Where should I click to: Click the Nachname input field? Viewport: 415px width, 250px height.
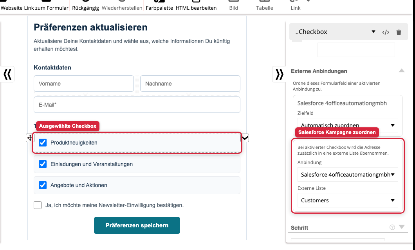click(x=190, y=84)
